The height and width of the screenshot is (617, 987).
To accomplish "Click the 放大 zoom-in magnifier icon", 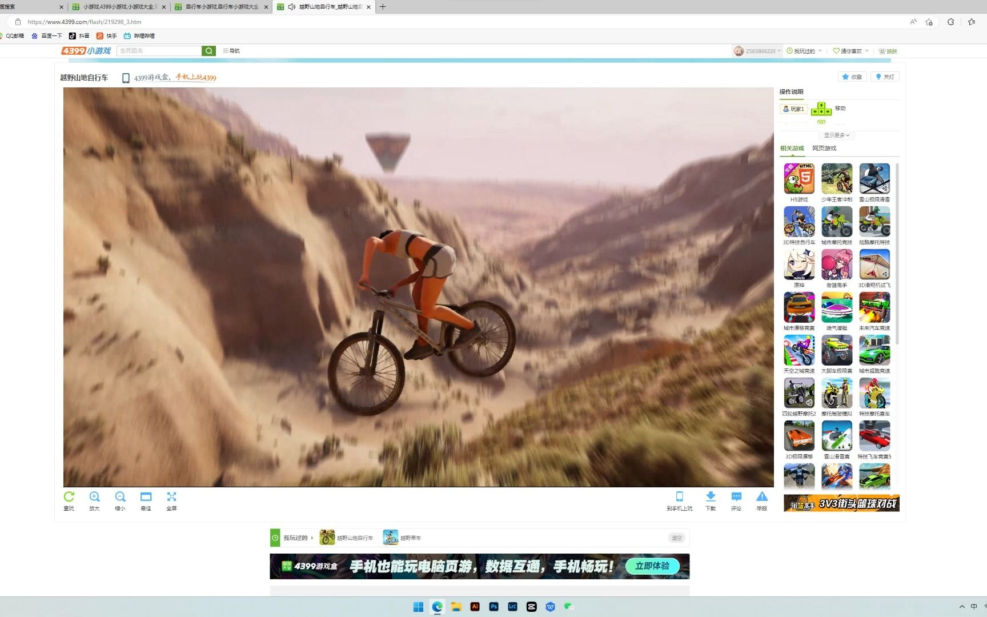I will coord(95,496).
